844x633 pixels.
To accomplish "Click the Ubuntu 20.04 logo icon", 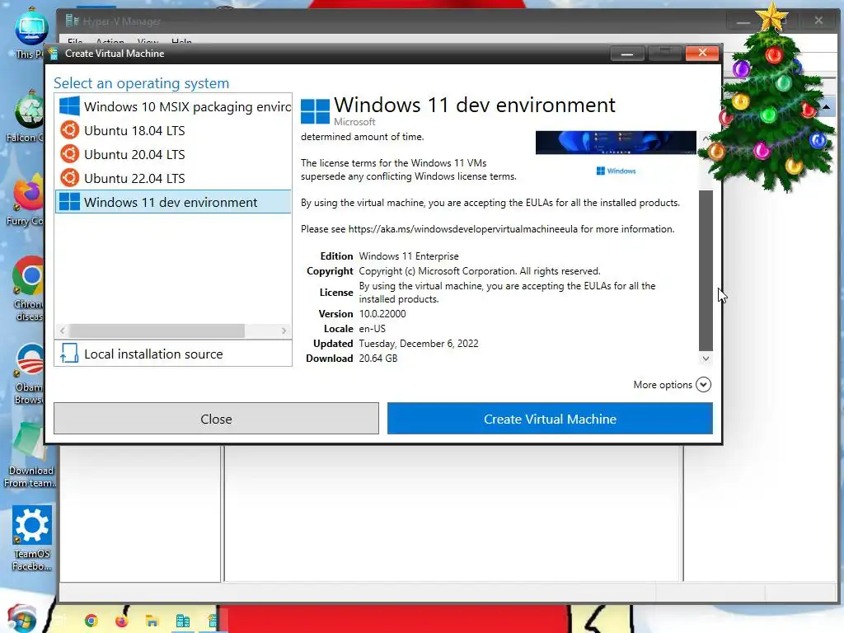I will (69, 154).
